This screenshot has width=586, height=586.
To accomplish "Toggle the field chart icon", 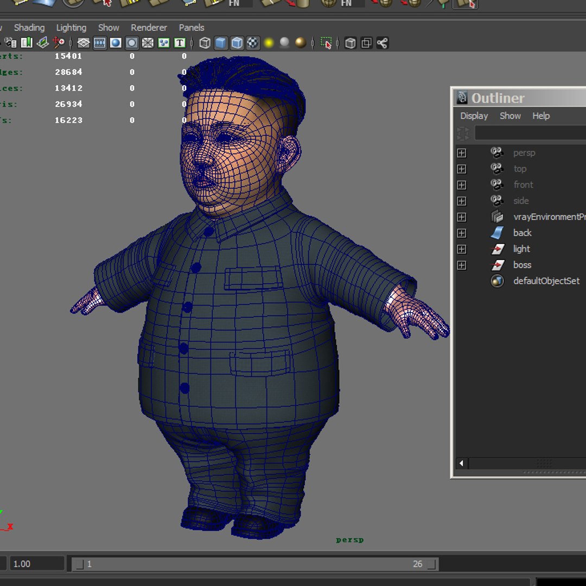I will tap(148, 43).
